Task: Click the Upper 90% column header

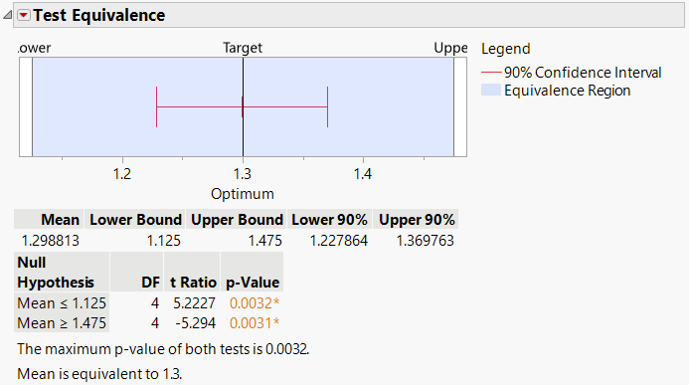Action: [x=416, y=219]
